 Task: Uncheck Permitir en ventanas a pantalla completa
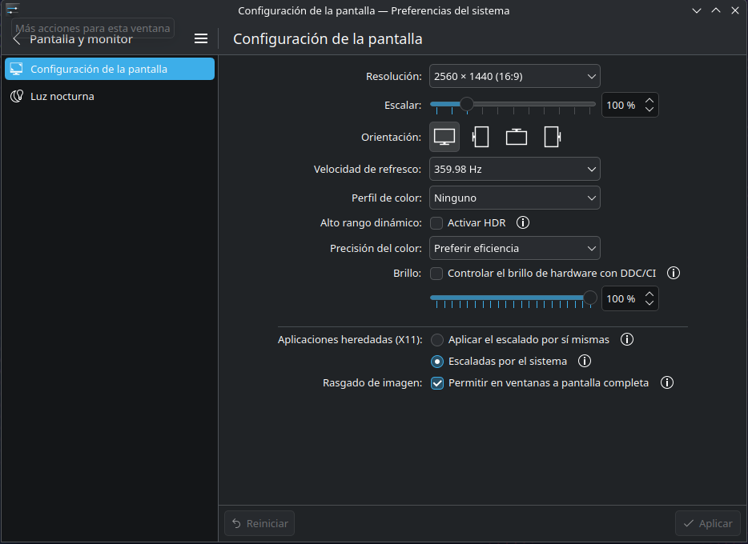(437, 383)
